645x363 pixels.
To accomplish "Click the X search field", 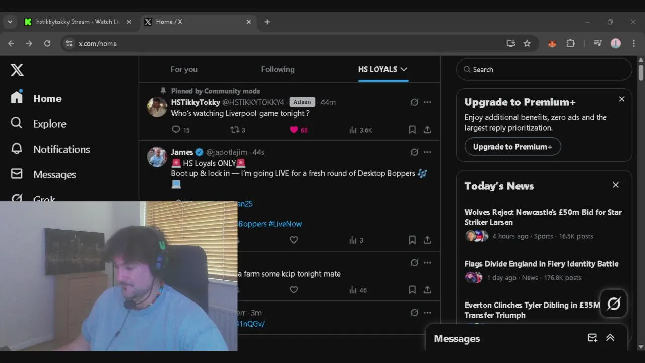I will coord(544,70).
